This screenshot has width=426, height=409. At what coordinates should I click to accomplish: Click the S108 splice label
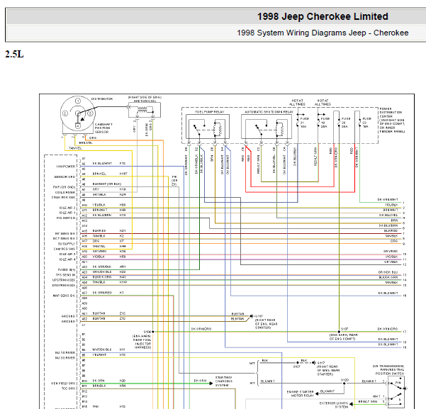147,332
